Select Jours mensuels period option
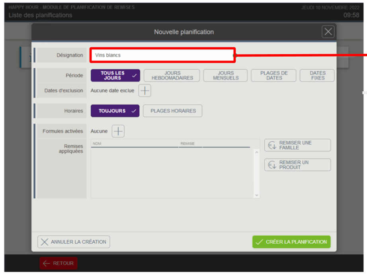This screenshot has height=277, width=367. pos(225,75)
